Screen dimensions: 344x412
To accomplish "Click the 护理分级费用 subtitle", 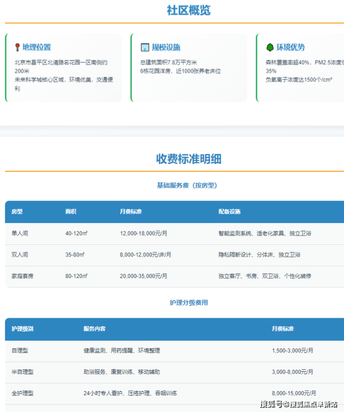I will tap(188, 303).
